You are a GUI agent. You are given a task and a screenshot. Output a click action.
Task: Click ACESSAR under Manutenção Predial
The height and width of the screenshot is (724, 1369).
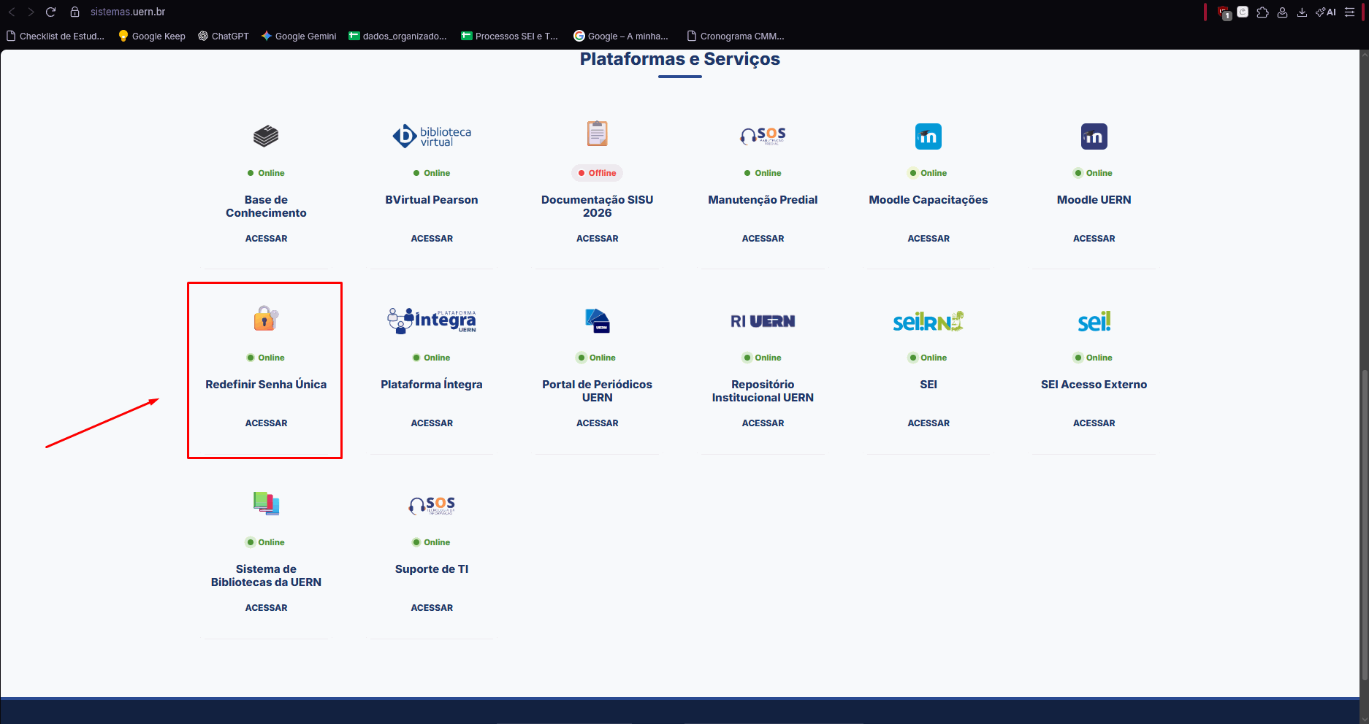click(763, 239)
